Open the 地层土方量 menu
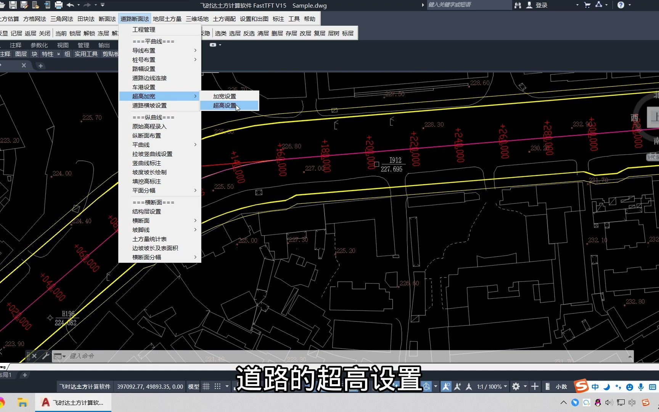This screenshot has width=659, height=412. [x=167, y=18]
